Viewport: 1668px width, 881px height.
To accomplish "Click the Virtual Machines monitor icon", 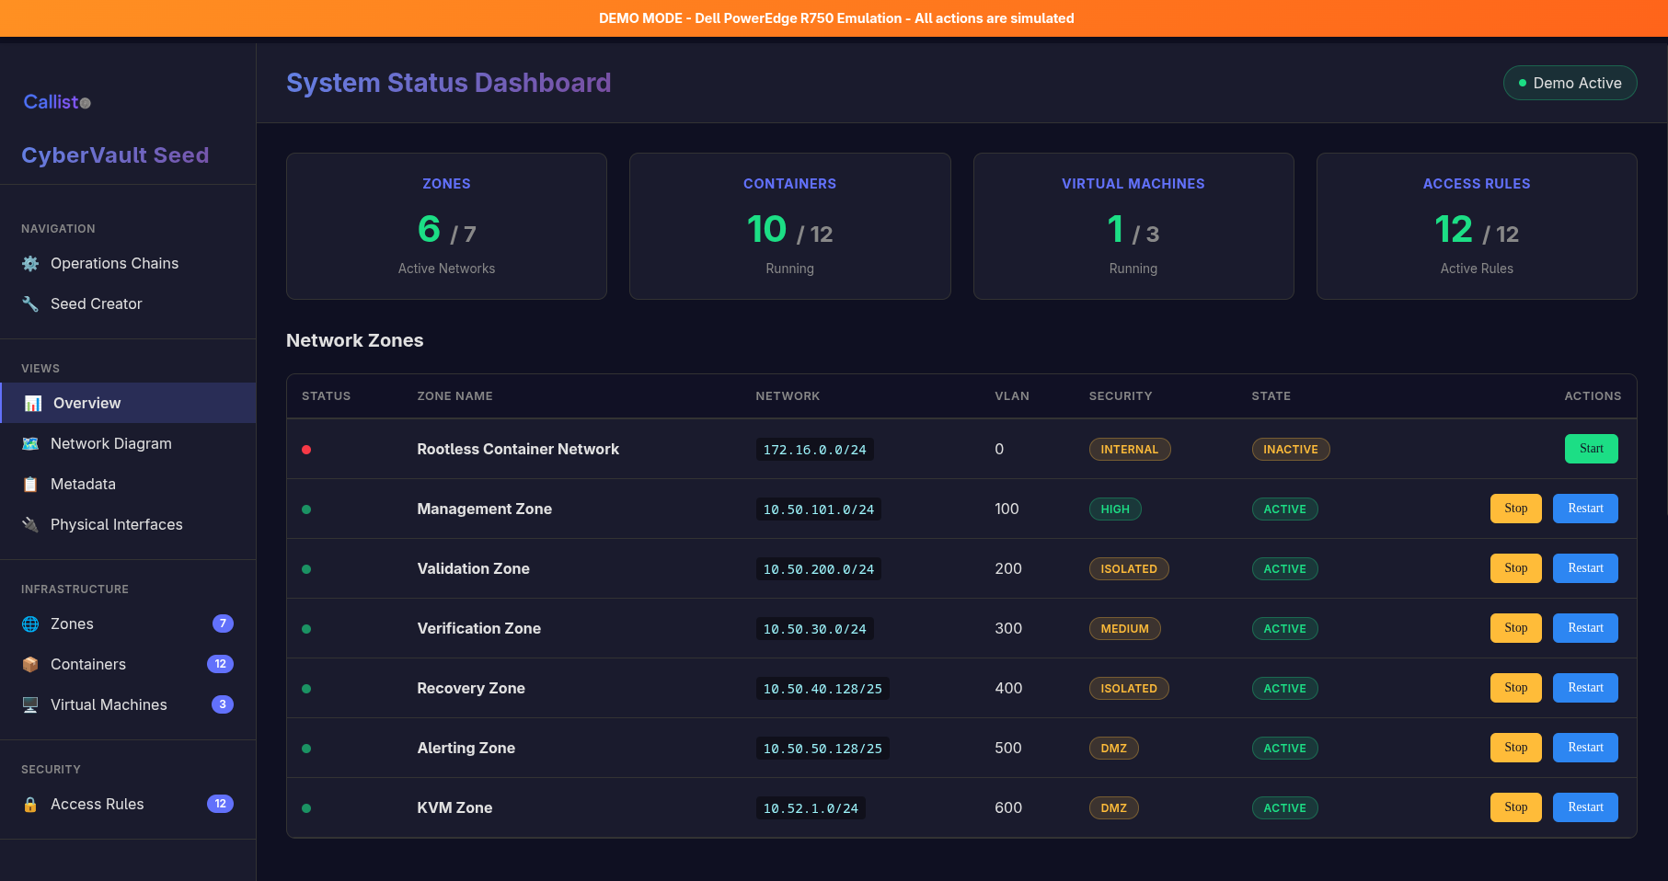I will point(29,704).
